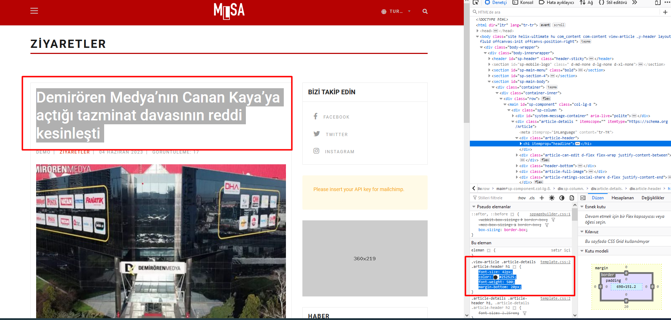Activate the element picker tool in devtools

click(x=476, y=2)
